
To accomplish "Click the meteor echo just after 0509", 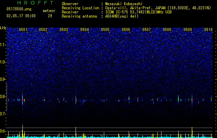I will click(192, 100).
